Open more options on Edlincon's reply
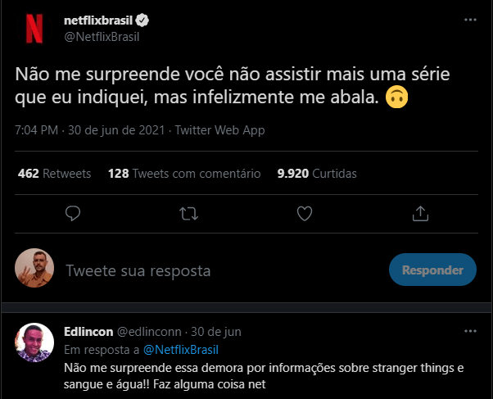 [x=469, y=331]
